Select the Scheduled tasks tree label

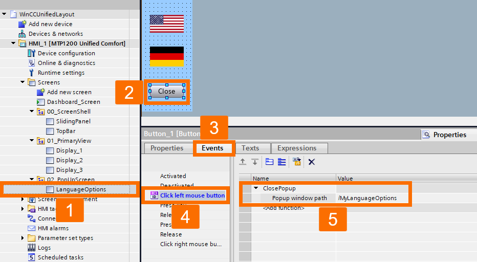(60, 257)
